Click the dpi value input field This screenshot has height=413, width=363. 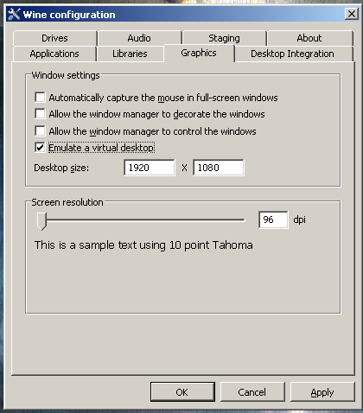[273, 219]
